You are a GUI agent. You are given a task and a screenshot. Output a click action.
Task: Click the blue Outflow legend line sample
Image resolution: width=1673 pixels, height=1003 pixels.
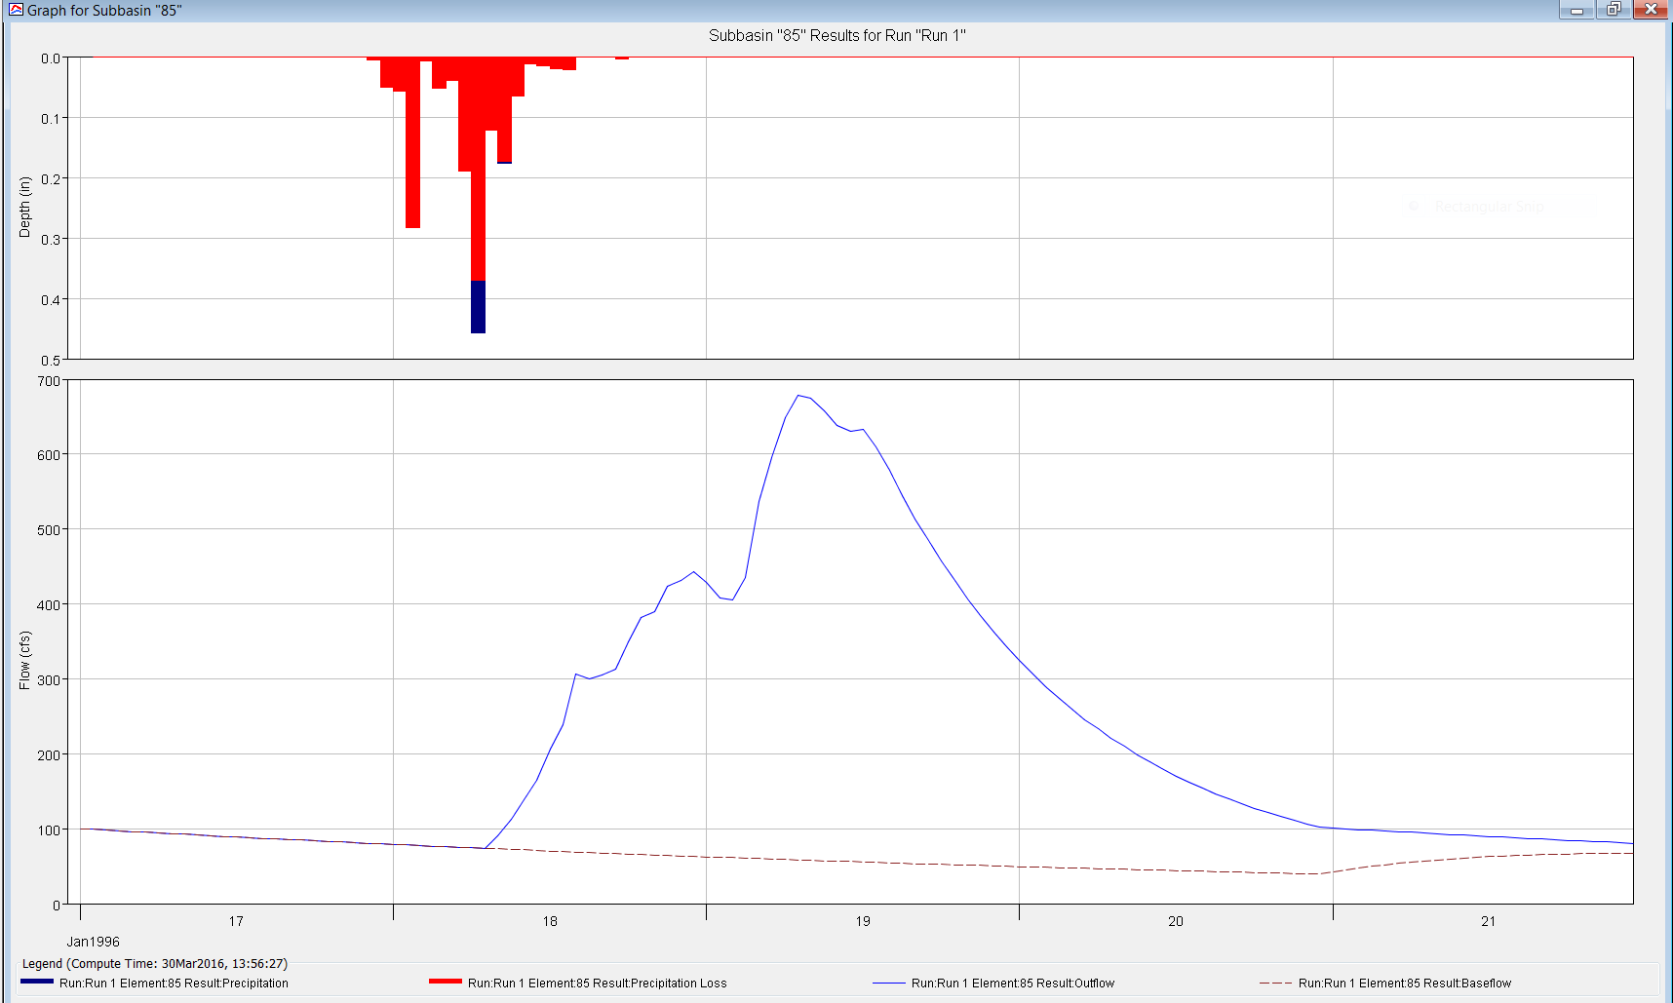tap(888, 984)
